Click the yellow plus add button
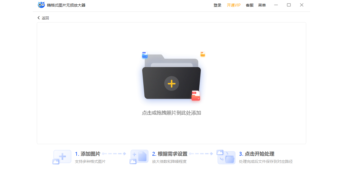This screenshot has width=343, height=171. pos(171,83)
